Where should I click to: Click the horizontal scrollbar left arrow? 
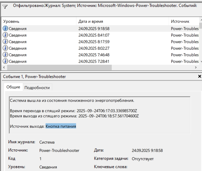pos(4,67)
